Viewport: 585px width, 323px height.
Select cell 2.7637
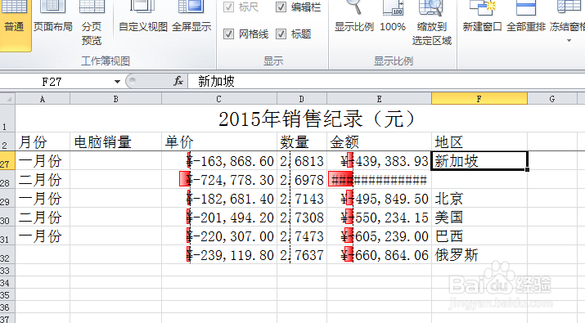click(302, 255)
